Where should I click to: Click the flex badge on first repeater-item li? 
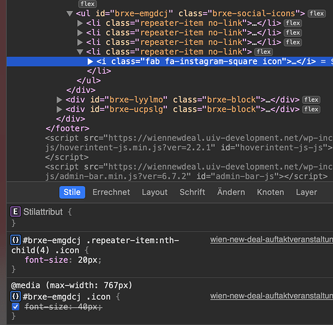(293, 23)
